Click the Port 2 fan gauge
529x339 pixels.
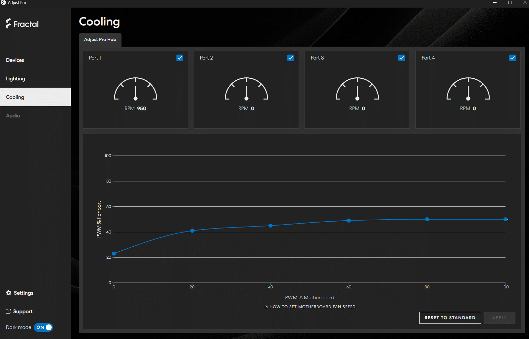(x=246, y=89)
